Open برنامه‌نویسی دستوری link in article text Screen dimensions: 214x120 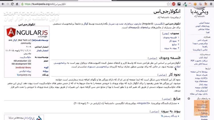click(x=98, y=67)
